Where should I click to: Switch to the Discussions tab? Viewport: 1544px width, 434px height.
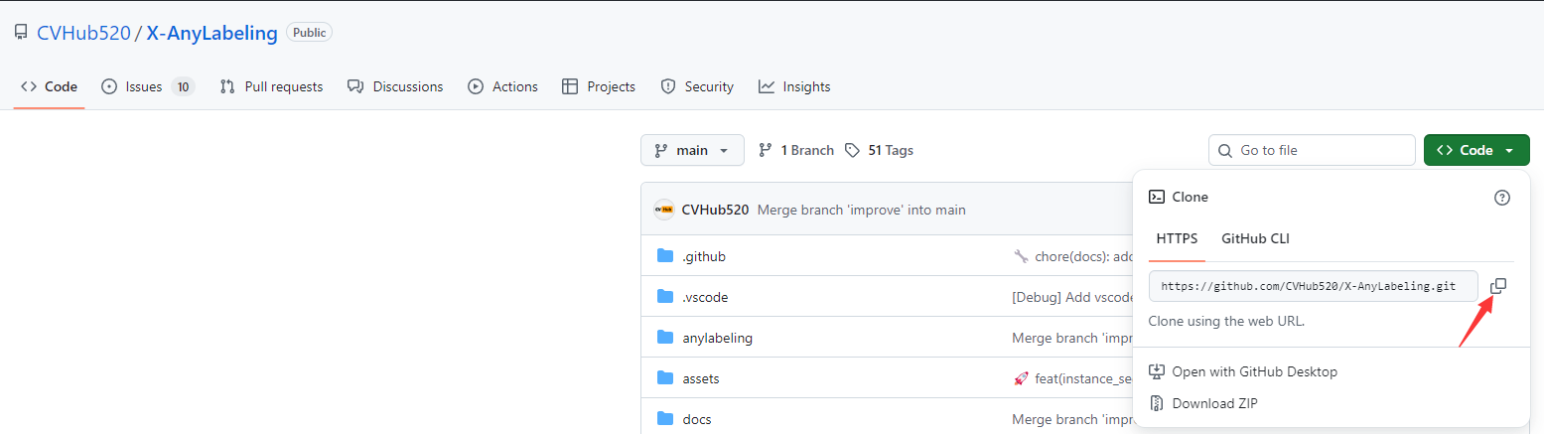click(395, 86)
